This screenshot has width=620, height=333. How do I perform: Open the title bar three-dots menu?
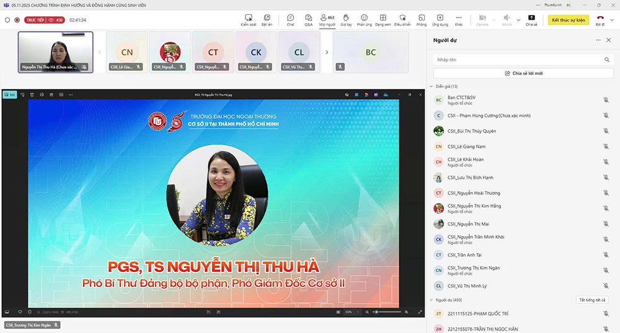pos(538,5)
